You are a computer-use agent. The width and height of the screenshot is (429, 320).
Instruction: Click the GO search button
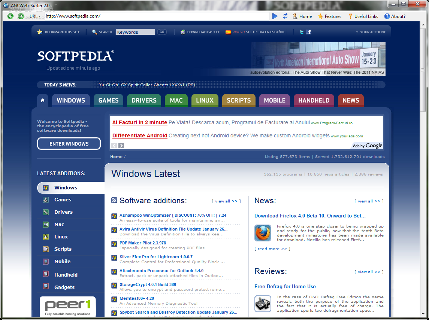pos(162,32)
